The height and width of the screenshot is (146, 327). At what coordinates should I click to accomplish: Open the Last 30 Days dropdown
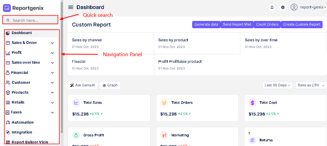point(278,85)
